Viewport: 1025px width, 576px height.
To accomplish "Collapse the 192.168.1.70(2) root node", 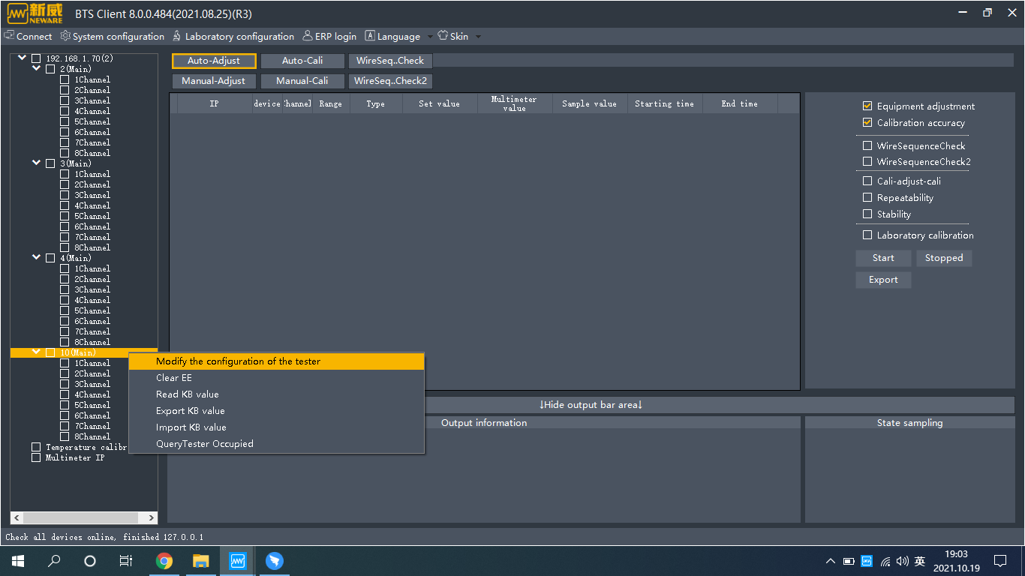I will pos(22,58).
